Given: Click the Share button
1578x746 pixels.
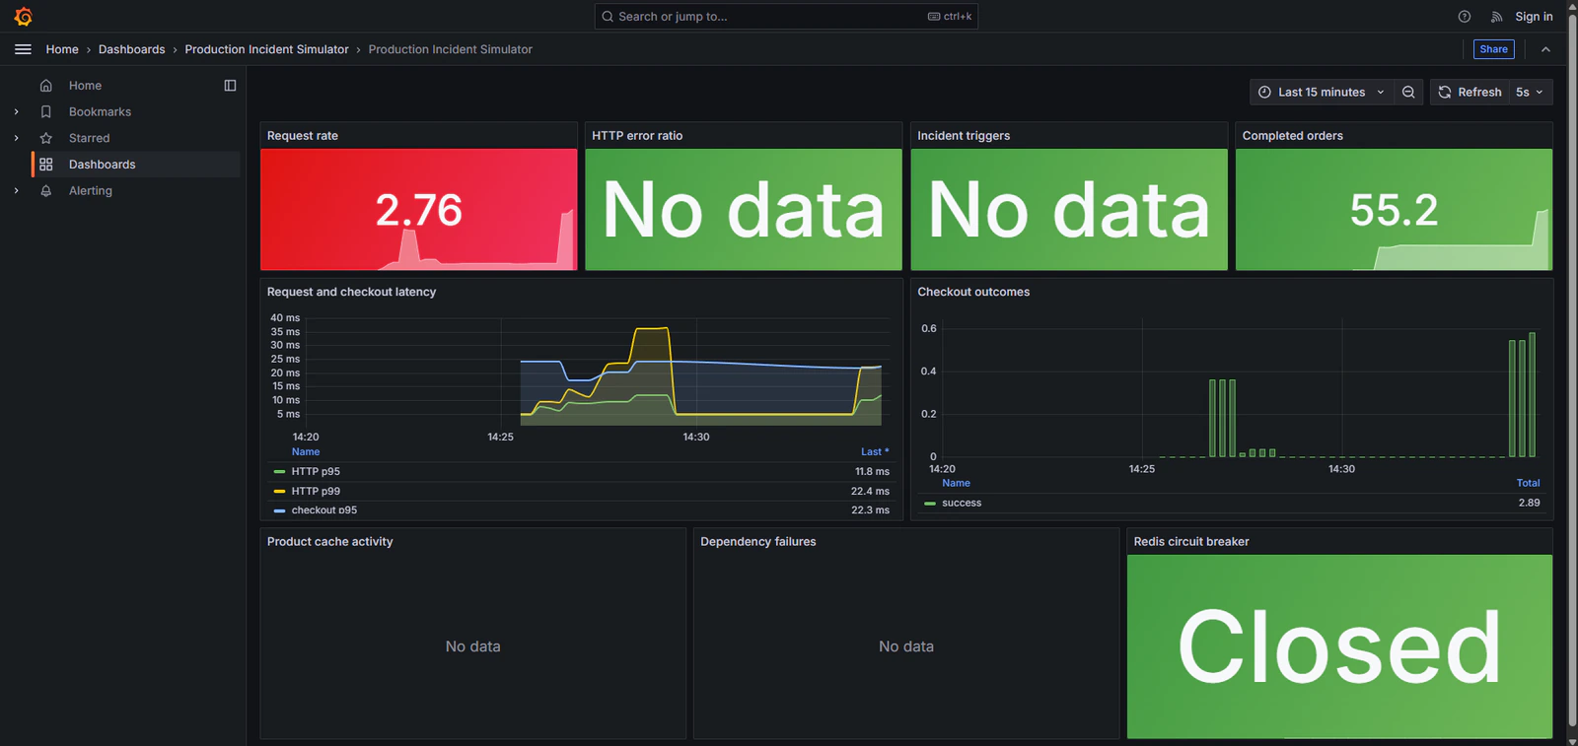Looking at the screenshot, I should pos(1493,49).
